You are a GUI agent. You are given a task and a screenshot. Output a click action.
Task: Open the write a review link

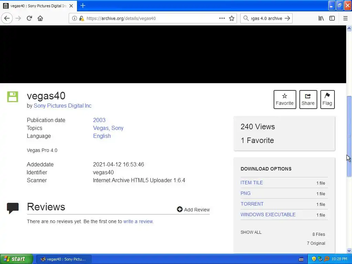138,221
